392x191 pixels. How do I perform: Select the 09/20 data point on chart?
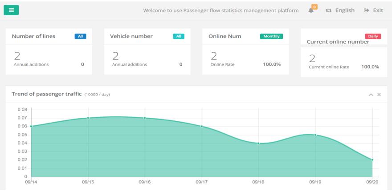click(372, 160)
